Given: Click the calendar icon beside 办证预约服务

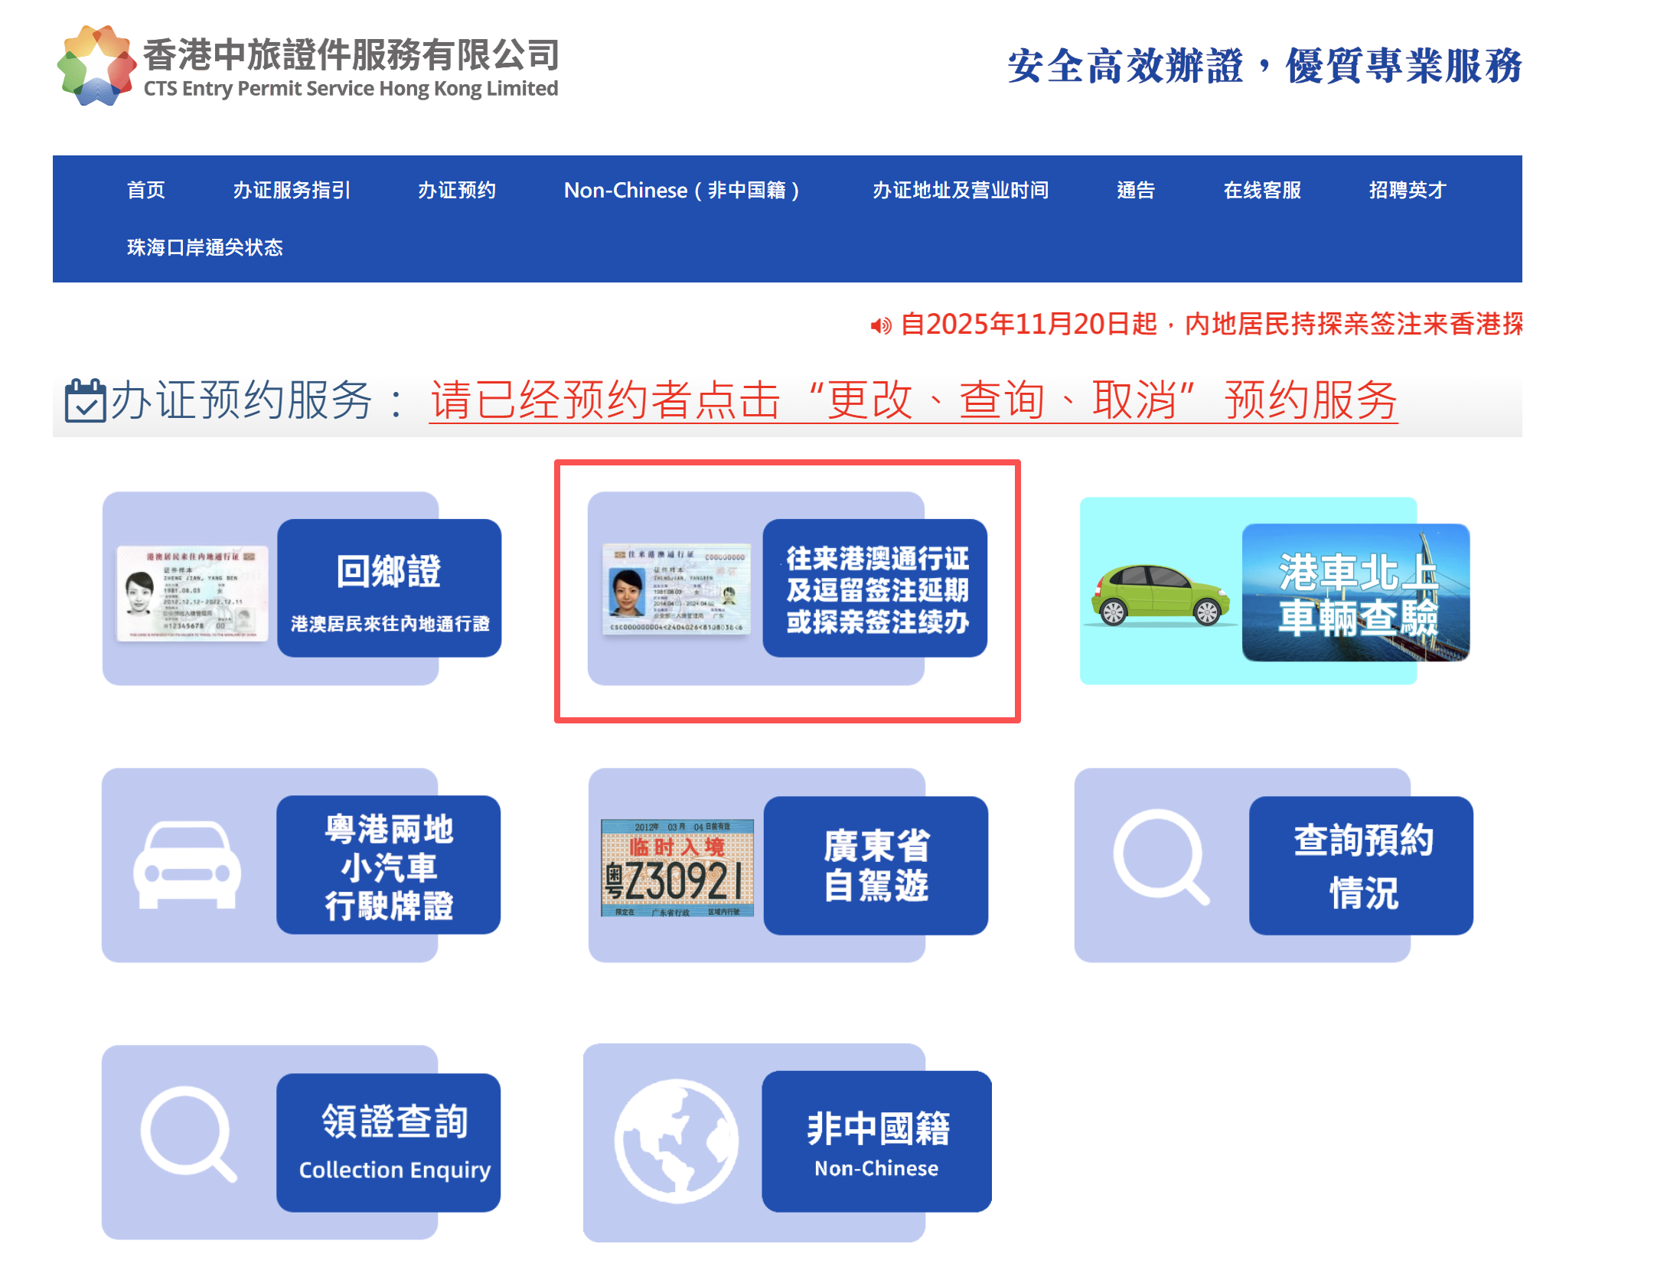Looking at the screenshot, I should [x=84, y=400].
